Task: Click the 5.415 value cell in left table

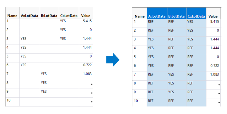Action: tap(87, 21)
